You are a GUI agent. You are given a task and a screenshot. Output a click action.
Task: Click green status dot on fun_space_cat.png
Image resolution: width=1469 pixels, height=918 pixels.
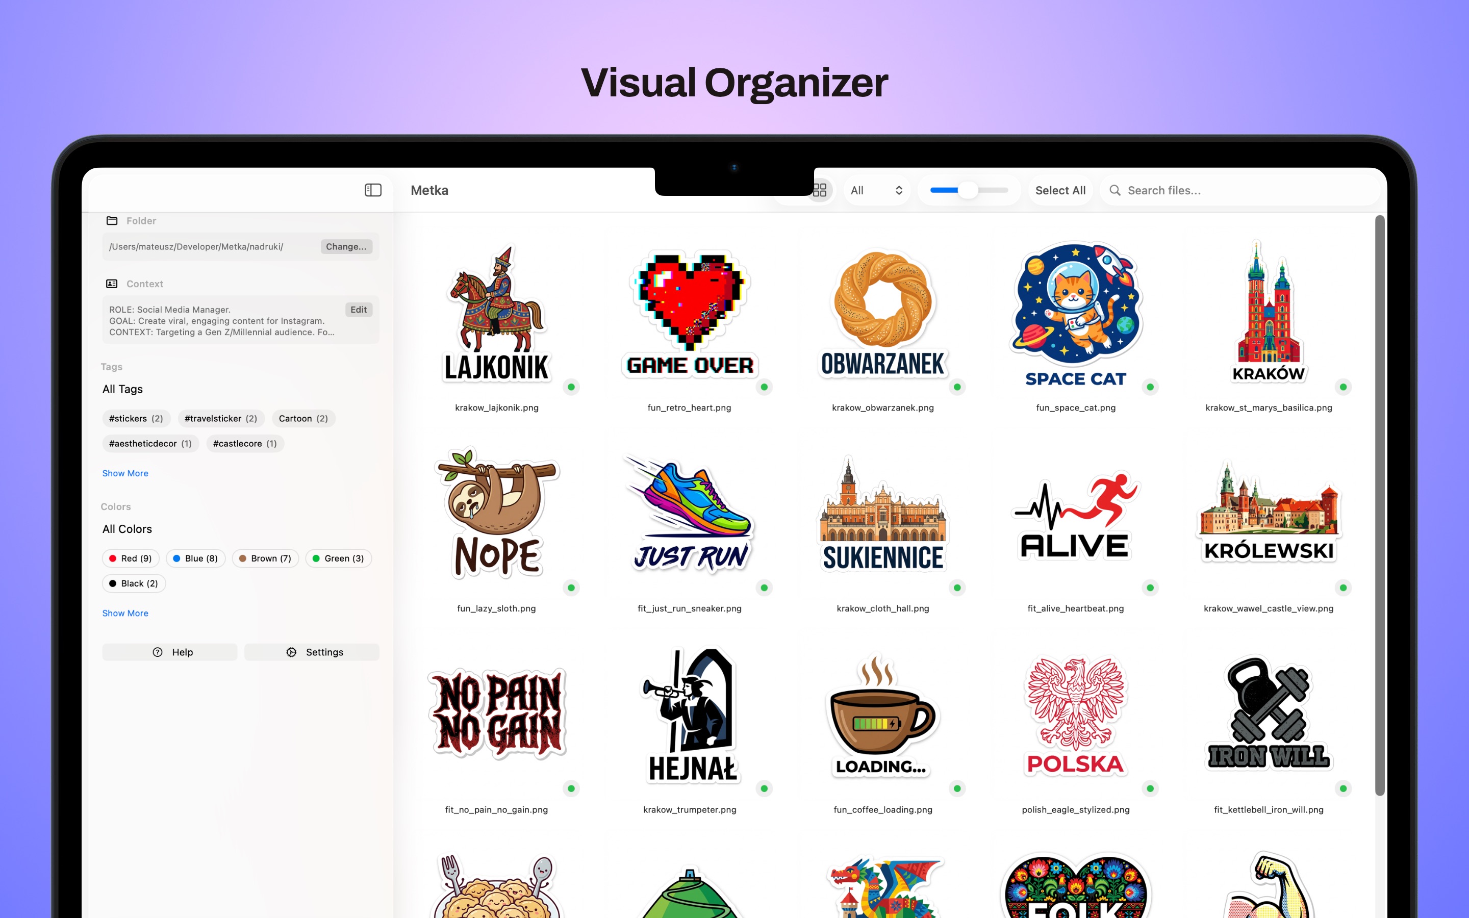coord(1150,387)
